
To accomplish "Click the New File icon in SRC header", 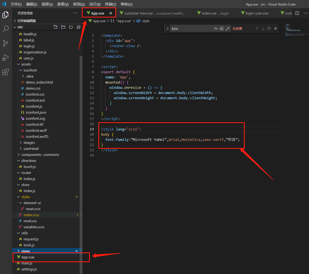I will point(55,27).
